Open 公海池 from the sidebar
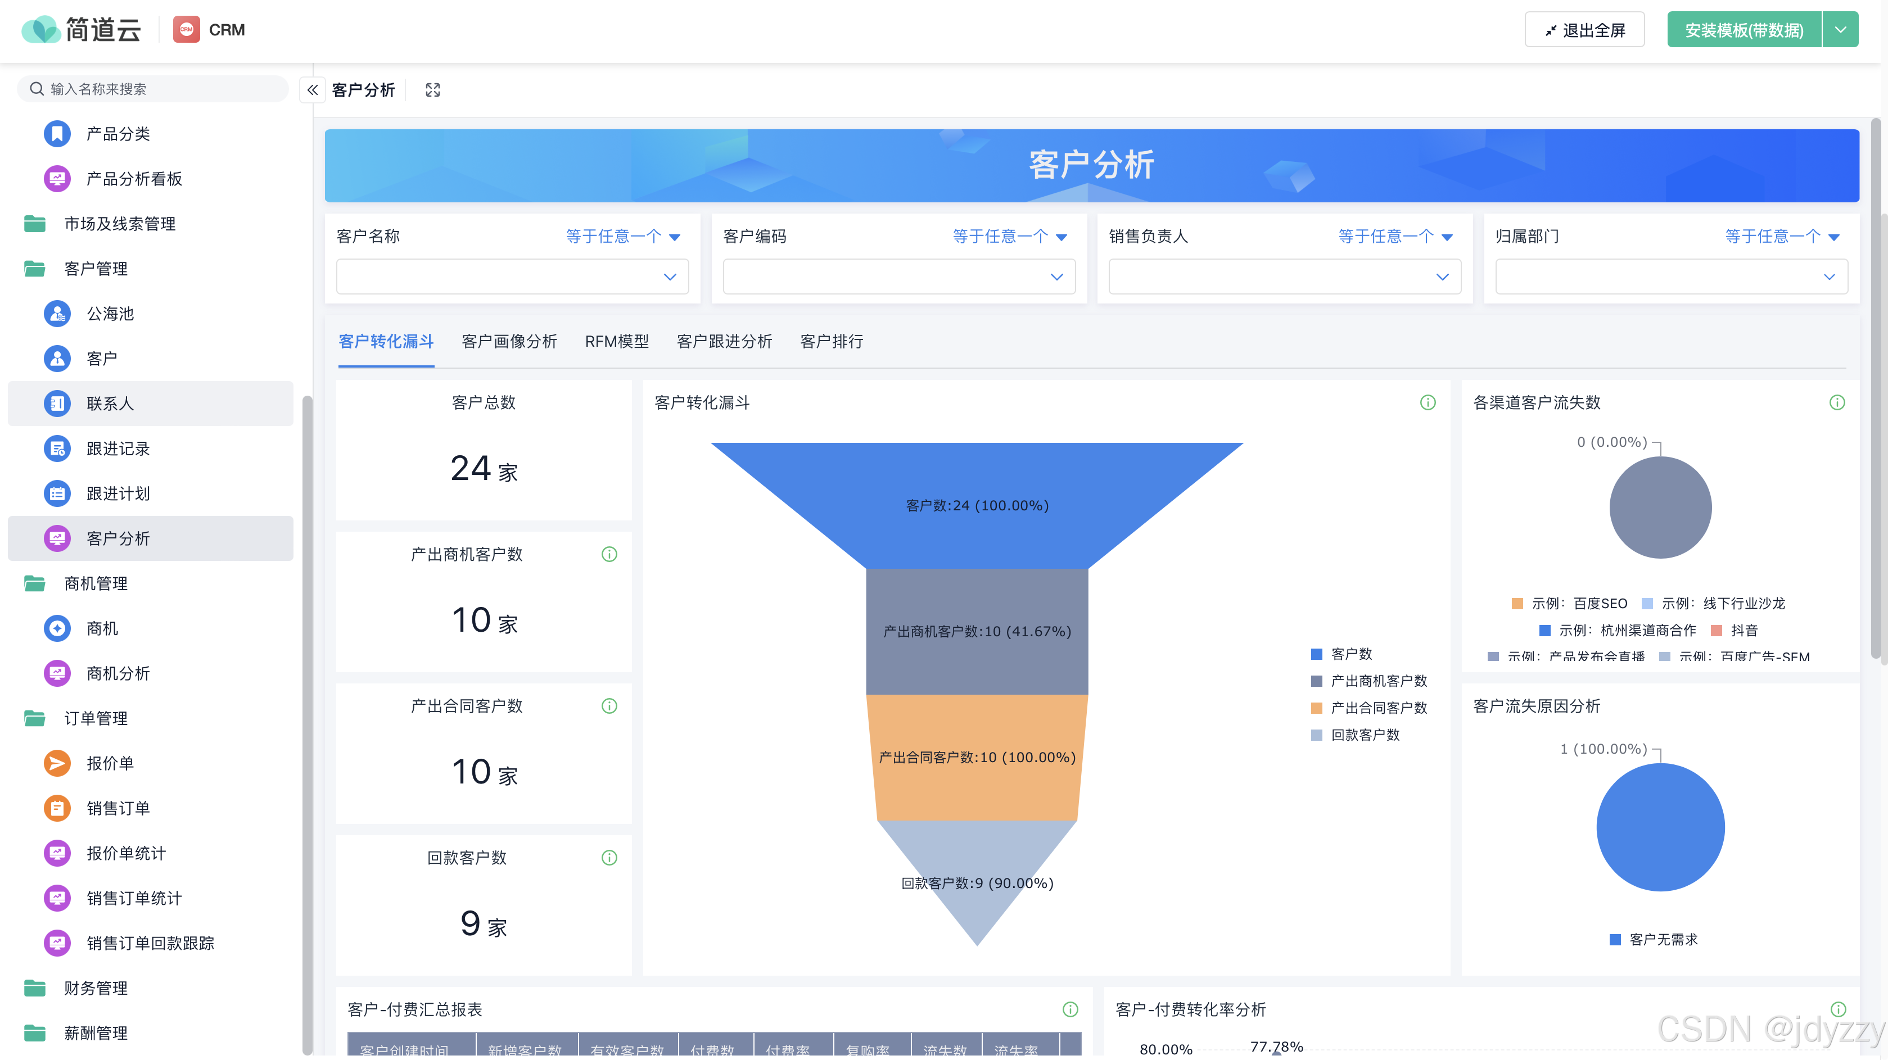The height and width of the screenshot is (1060, 1888). (110, 314)
